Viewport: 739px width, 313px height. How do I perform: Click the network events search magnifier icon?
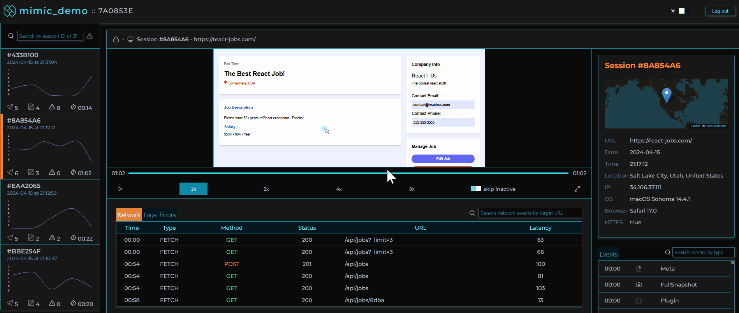click(x=472, y=213)
